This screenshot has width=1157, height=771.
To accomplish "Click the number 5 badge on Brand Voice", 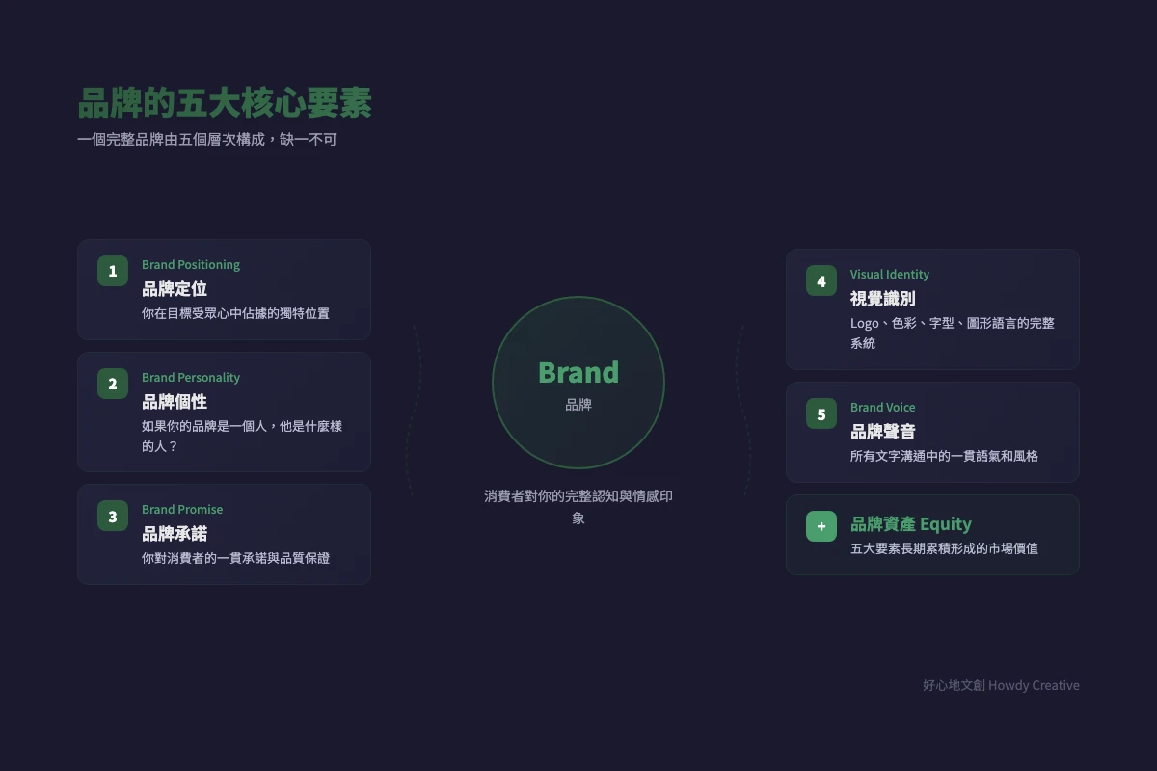I will [821, 413].
